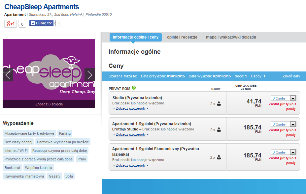Click person icon in Apartament Ekonomiczny row
This screenshot has width=306, height=194.
pyautogui.click(x=219, y=157)
